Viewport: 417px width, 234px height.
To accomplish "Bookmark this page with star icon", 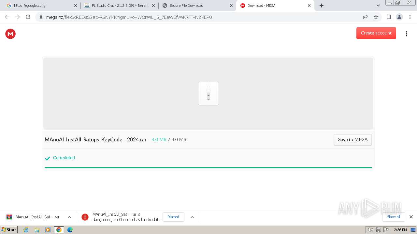I will [376, 17].
